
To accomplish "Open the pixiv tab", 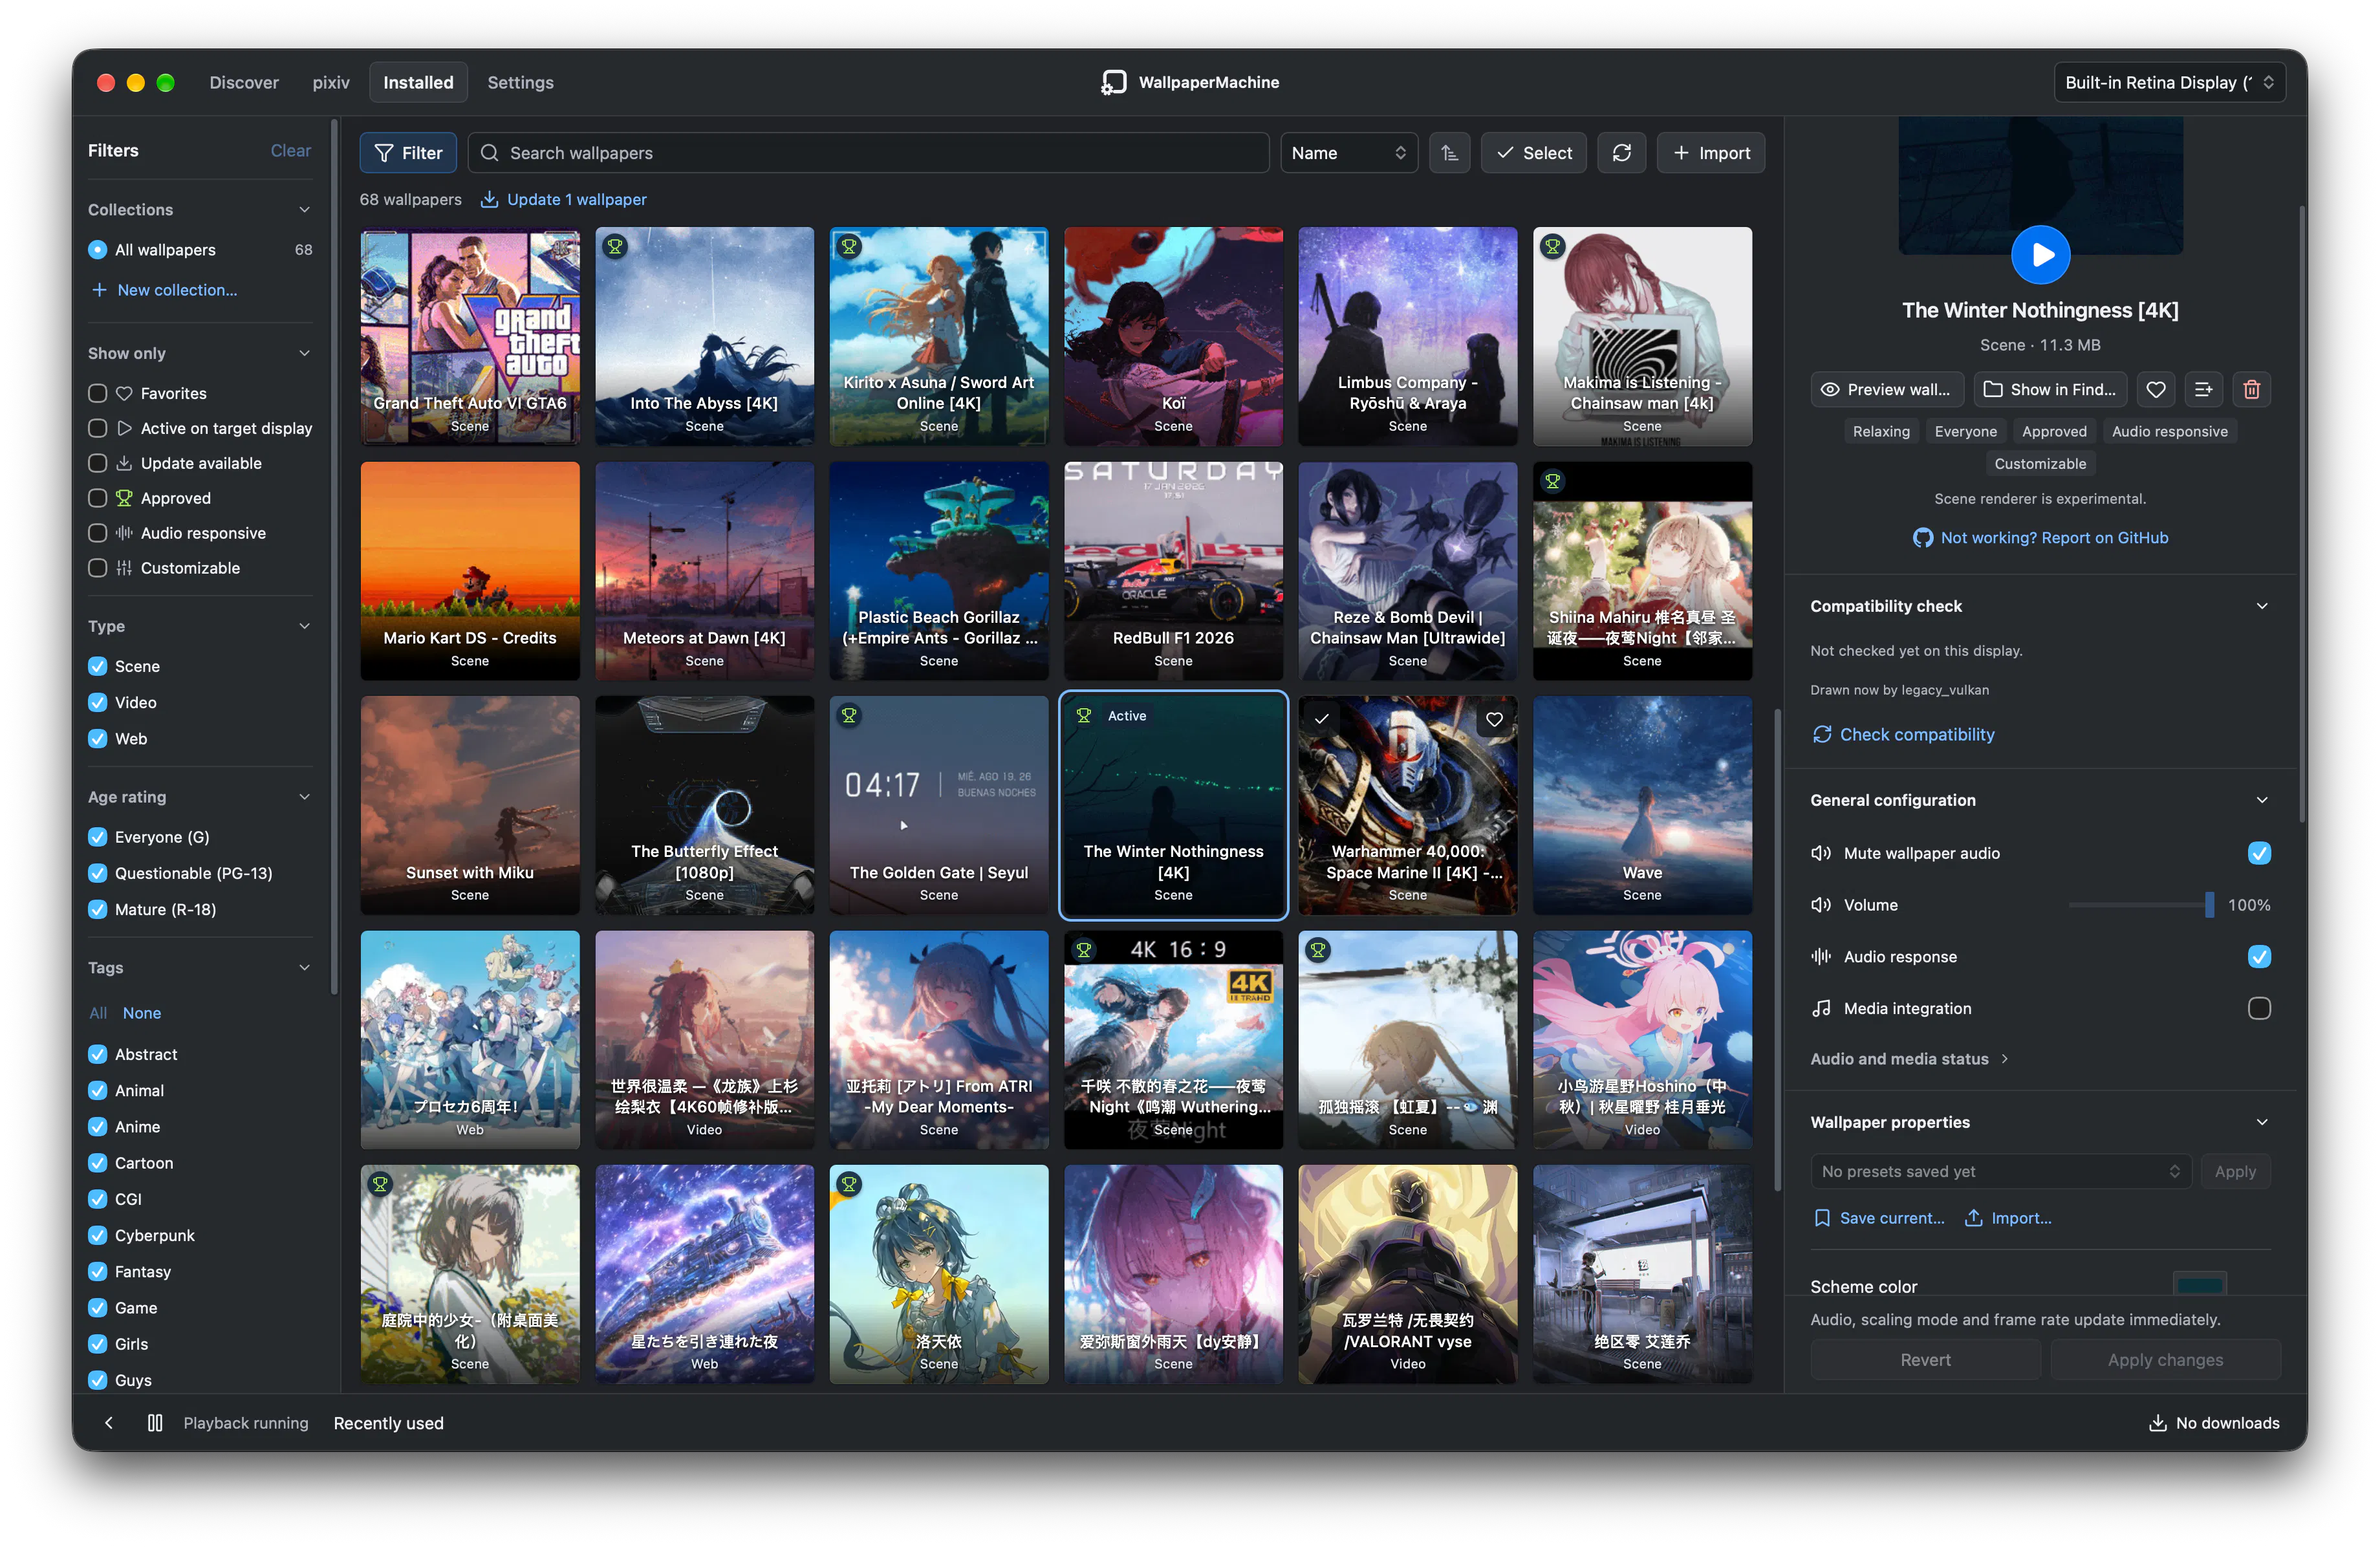I will [331, 82].
